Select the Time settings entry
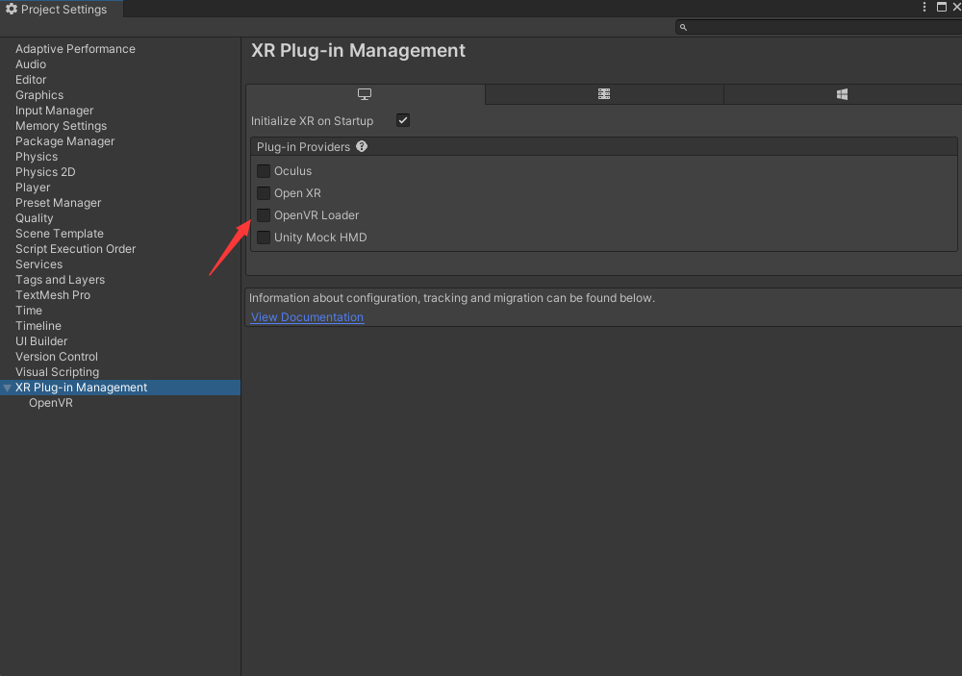The image size is (962, 676). [29, 310]
